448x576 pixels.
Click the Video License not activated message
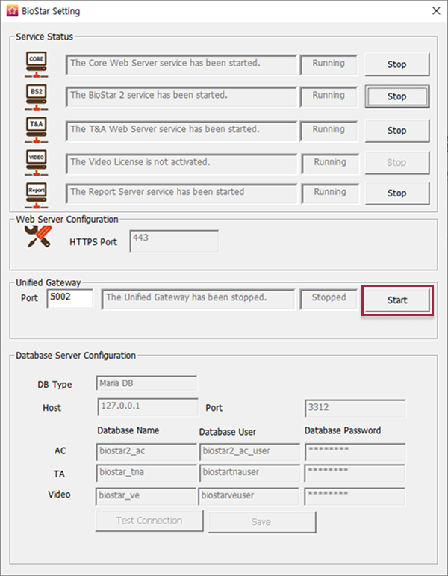point(181,164)
